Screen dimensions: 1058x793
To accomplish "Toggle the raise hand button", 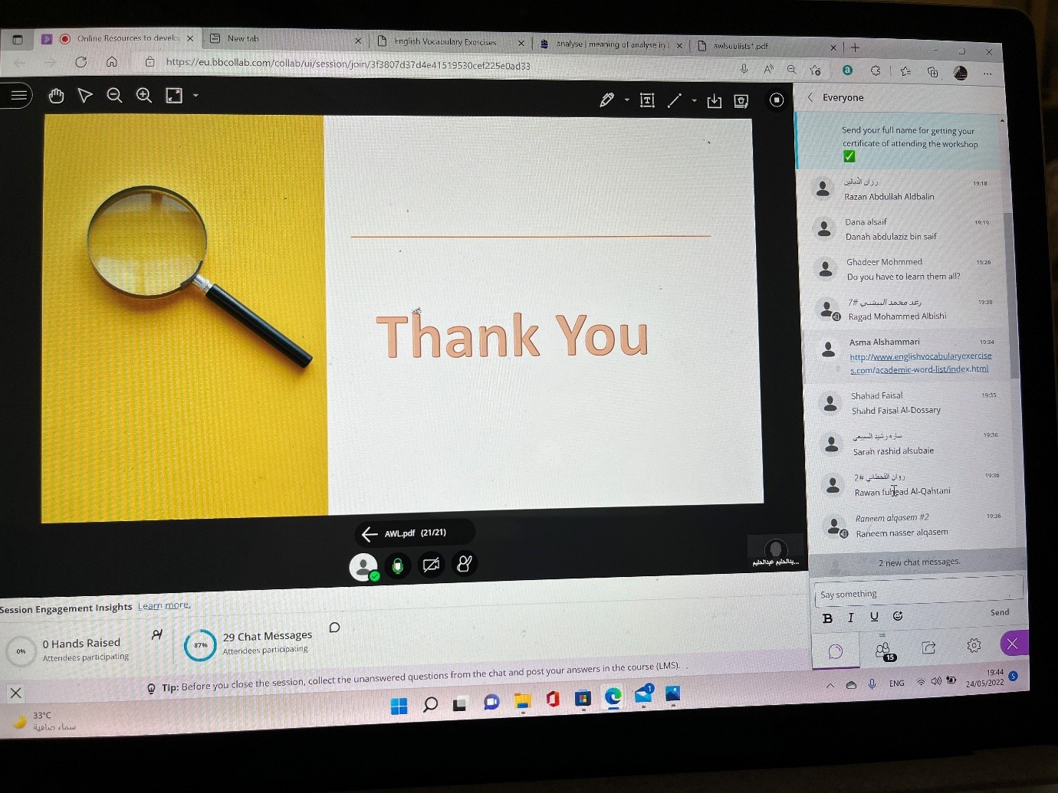I will (x=465, y=564).
